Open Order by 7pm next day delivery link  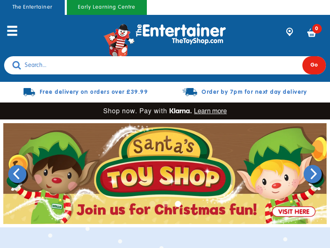(x=254, y=92)
